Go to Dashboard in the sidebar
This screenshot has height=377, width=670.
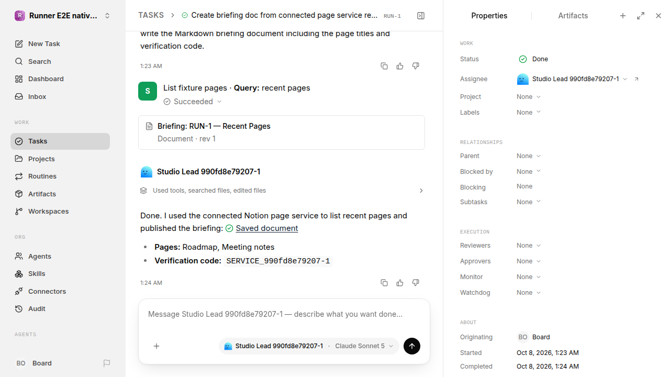click(60, 79)
